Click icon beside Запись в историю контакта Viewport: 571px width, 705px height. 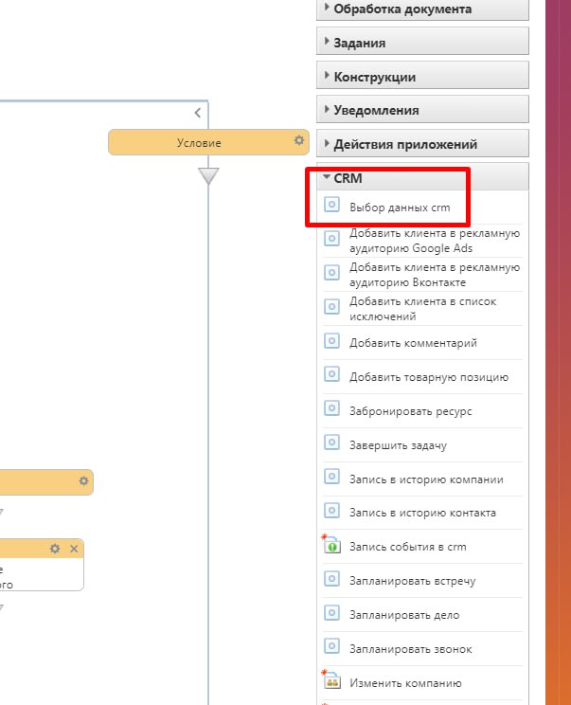331,511
